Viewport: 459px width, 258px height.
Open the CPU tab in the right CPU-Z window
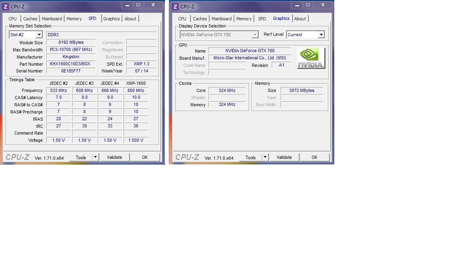(182, 18)
